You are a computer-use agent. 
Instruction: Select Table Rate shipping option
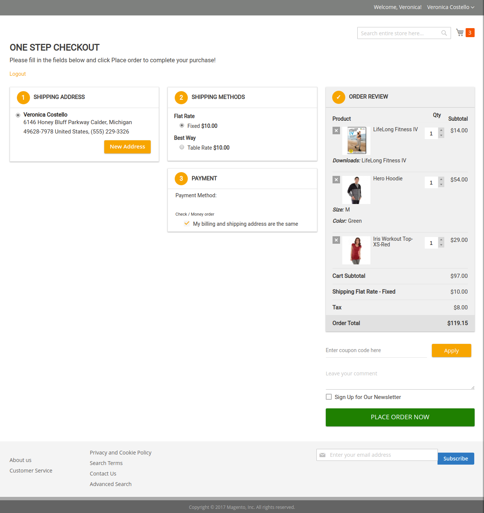(x=182, y=147)
